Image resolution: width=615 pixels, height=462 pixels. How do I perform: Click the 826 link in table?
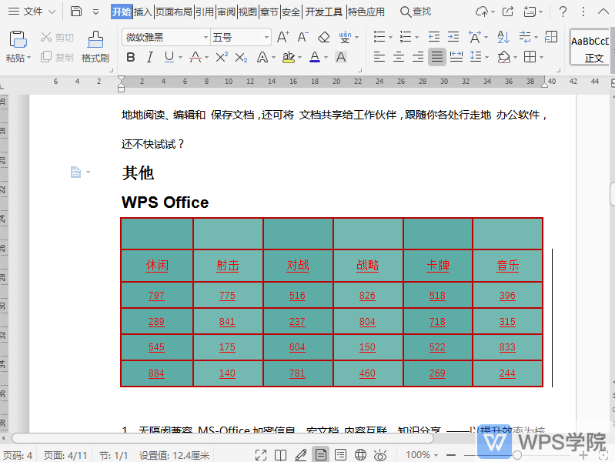tap(367, 296)
